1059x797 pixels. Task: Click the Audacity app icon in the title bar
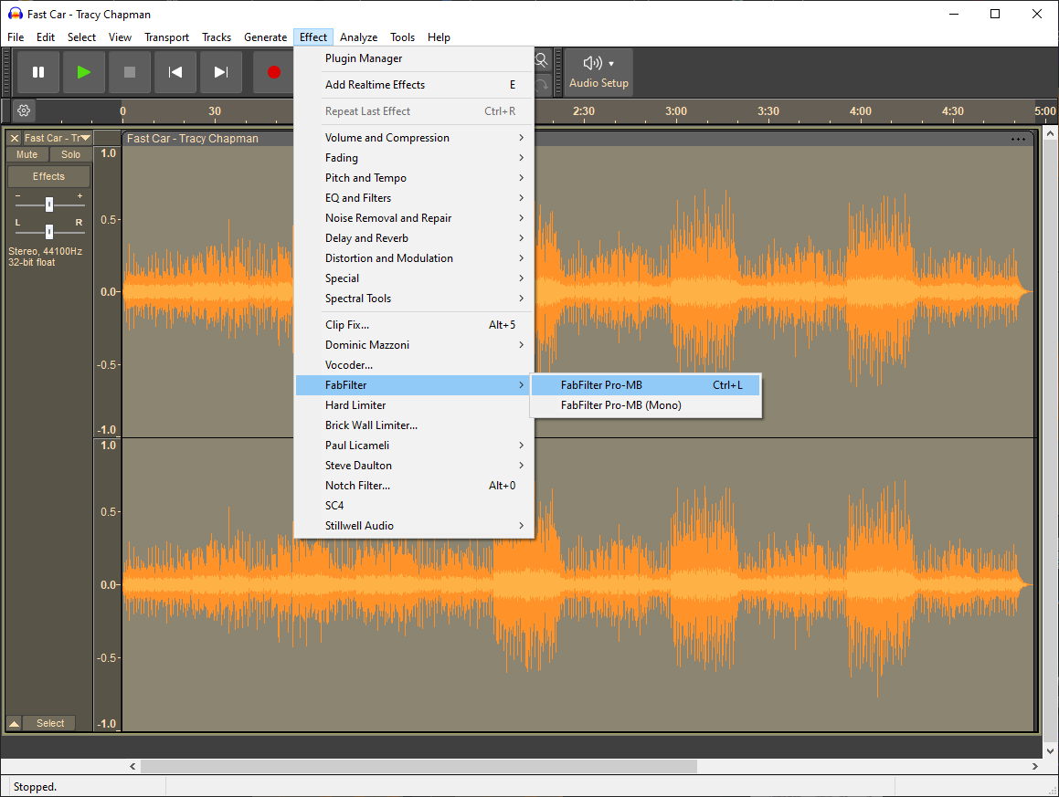pos(15,14)
